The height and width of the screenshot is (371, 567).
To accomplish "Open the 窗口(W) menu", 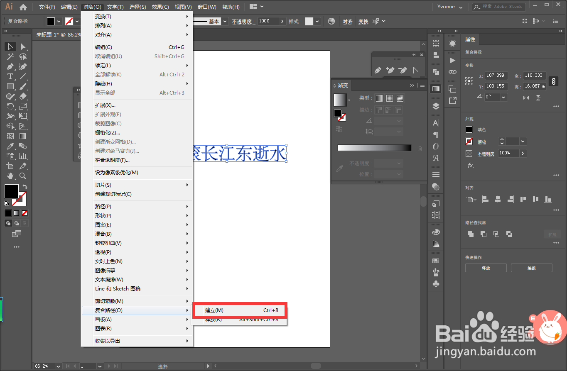I will 206,7.
